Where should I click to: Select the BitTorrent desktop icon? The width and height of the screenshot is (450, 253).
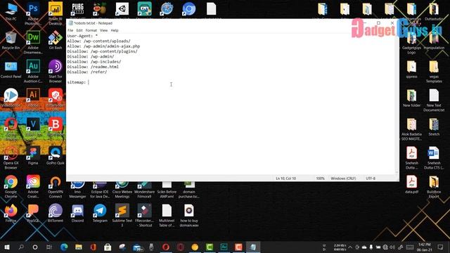click(56, 213)
